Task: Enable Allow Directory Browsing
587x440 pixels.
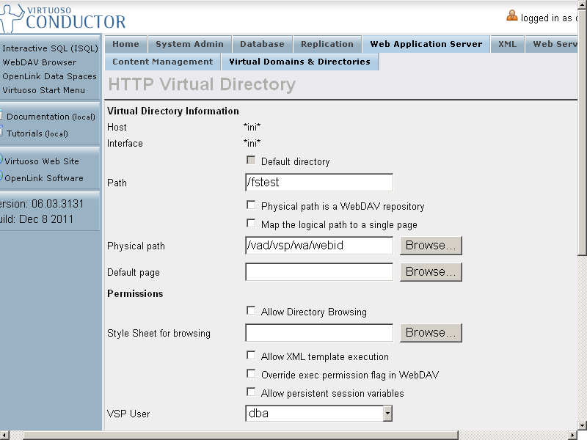Action: (x=251, y=311)
